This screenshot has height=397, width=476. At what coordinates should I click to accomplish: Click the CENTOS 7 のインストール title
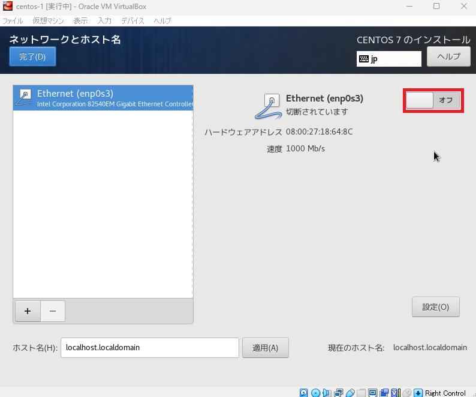click(x=414, y=40)
